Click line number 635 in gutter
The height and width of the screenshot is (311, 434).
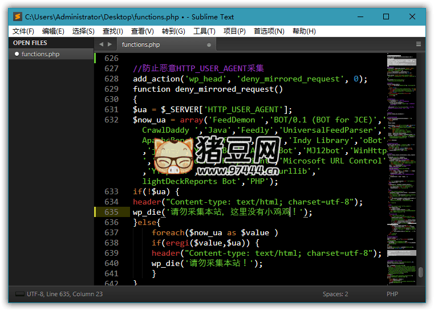coord(112,212)
